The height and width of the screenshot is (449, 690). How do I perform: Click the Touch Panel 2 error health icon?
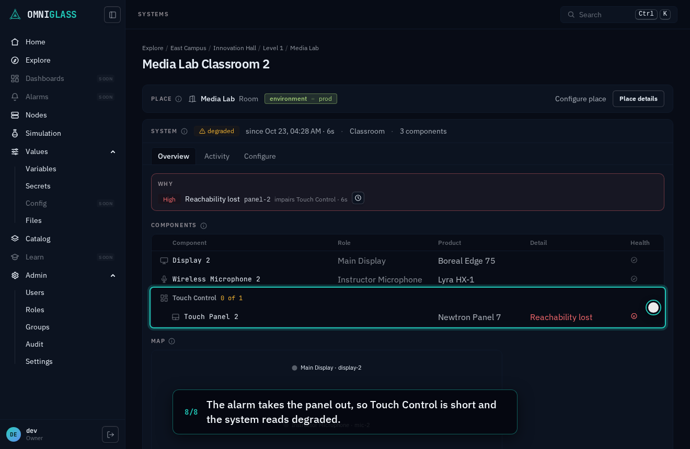[634, 316]
